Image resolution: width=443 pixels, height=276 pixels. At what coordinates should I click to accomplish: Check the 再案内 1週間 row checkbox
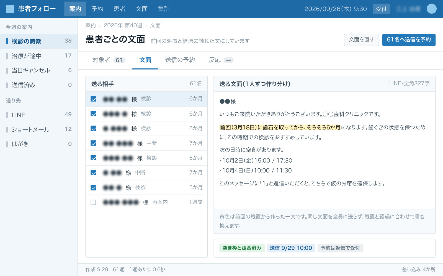[x=94, y=202]
